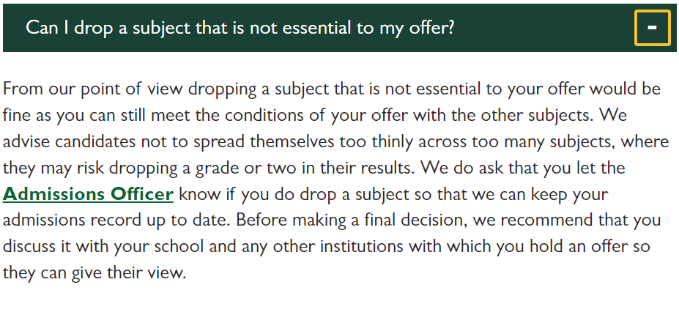Viewport: 679px width, 315px height.
Task: Click the words 'discuss it with your school'
Action: click(x=103, y=247)
